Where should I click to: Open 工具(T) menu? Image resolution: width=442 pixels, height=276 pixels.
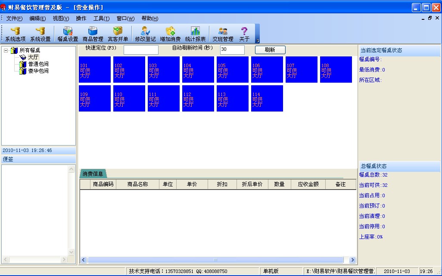click(101, 19)
